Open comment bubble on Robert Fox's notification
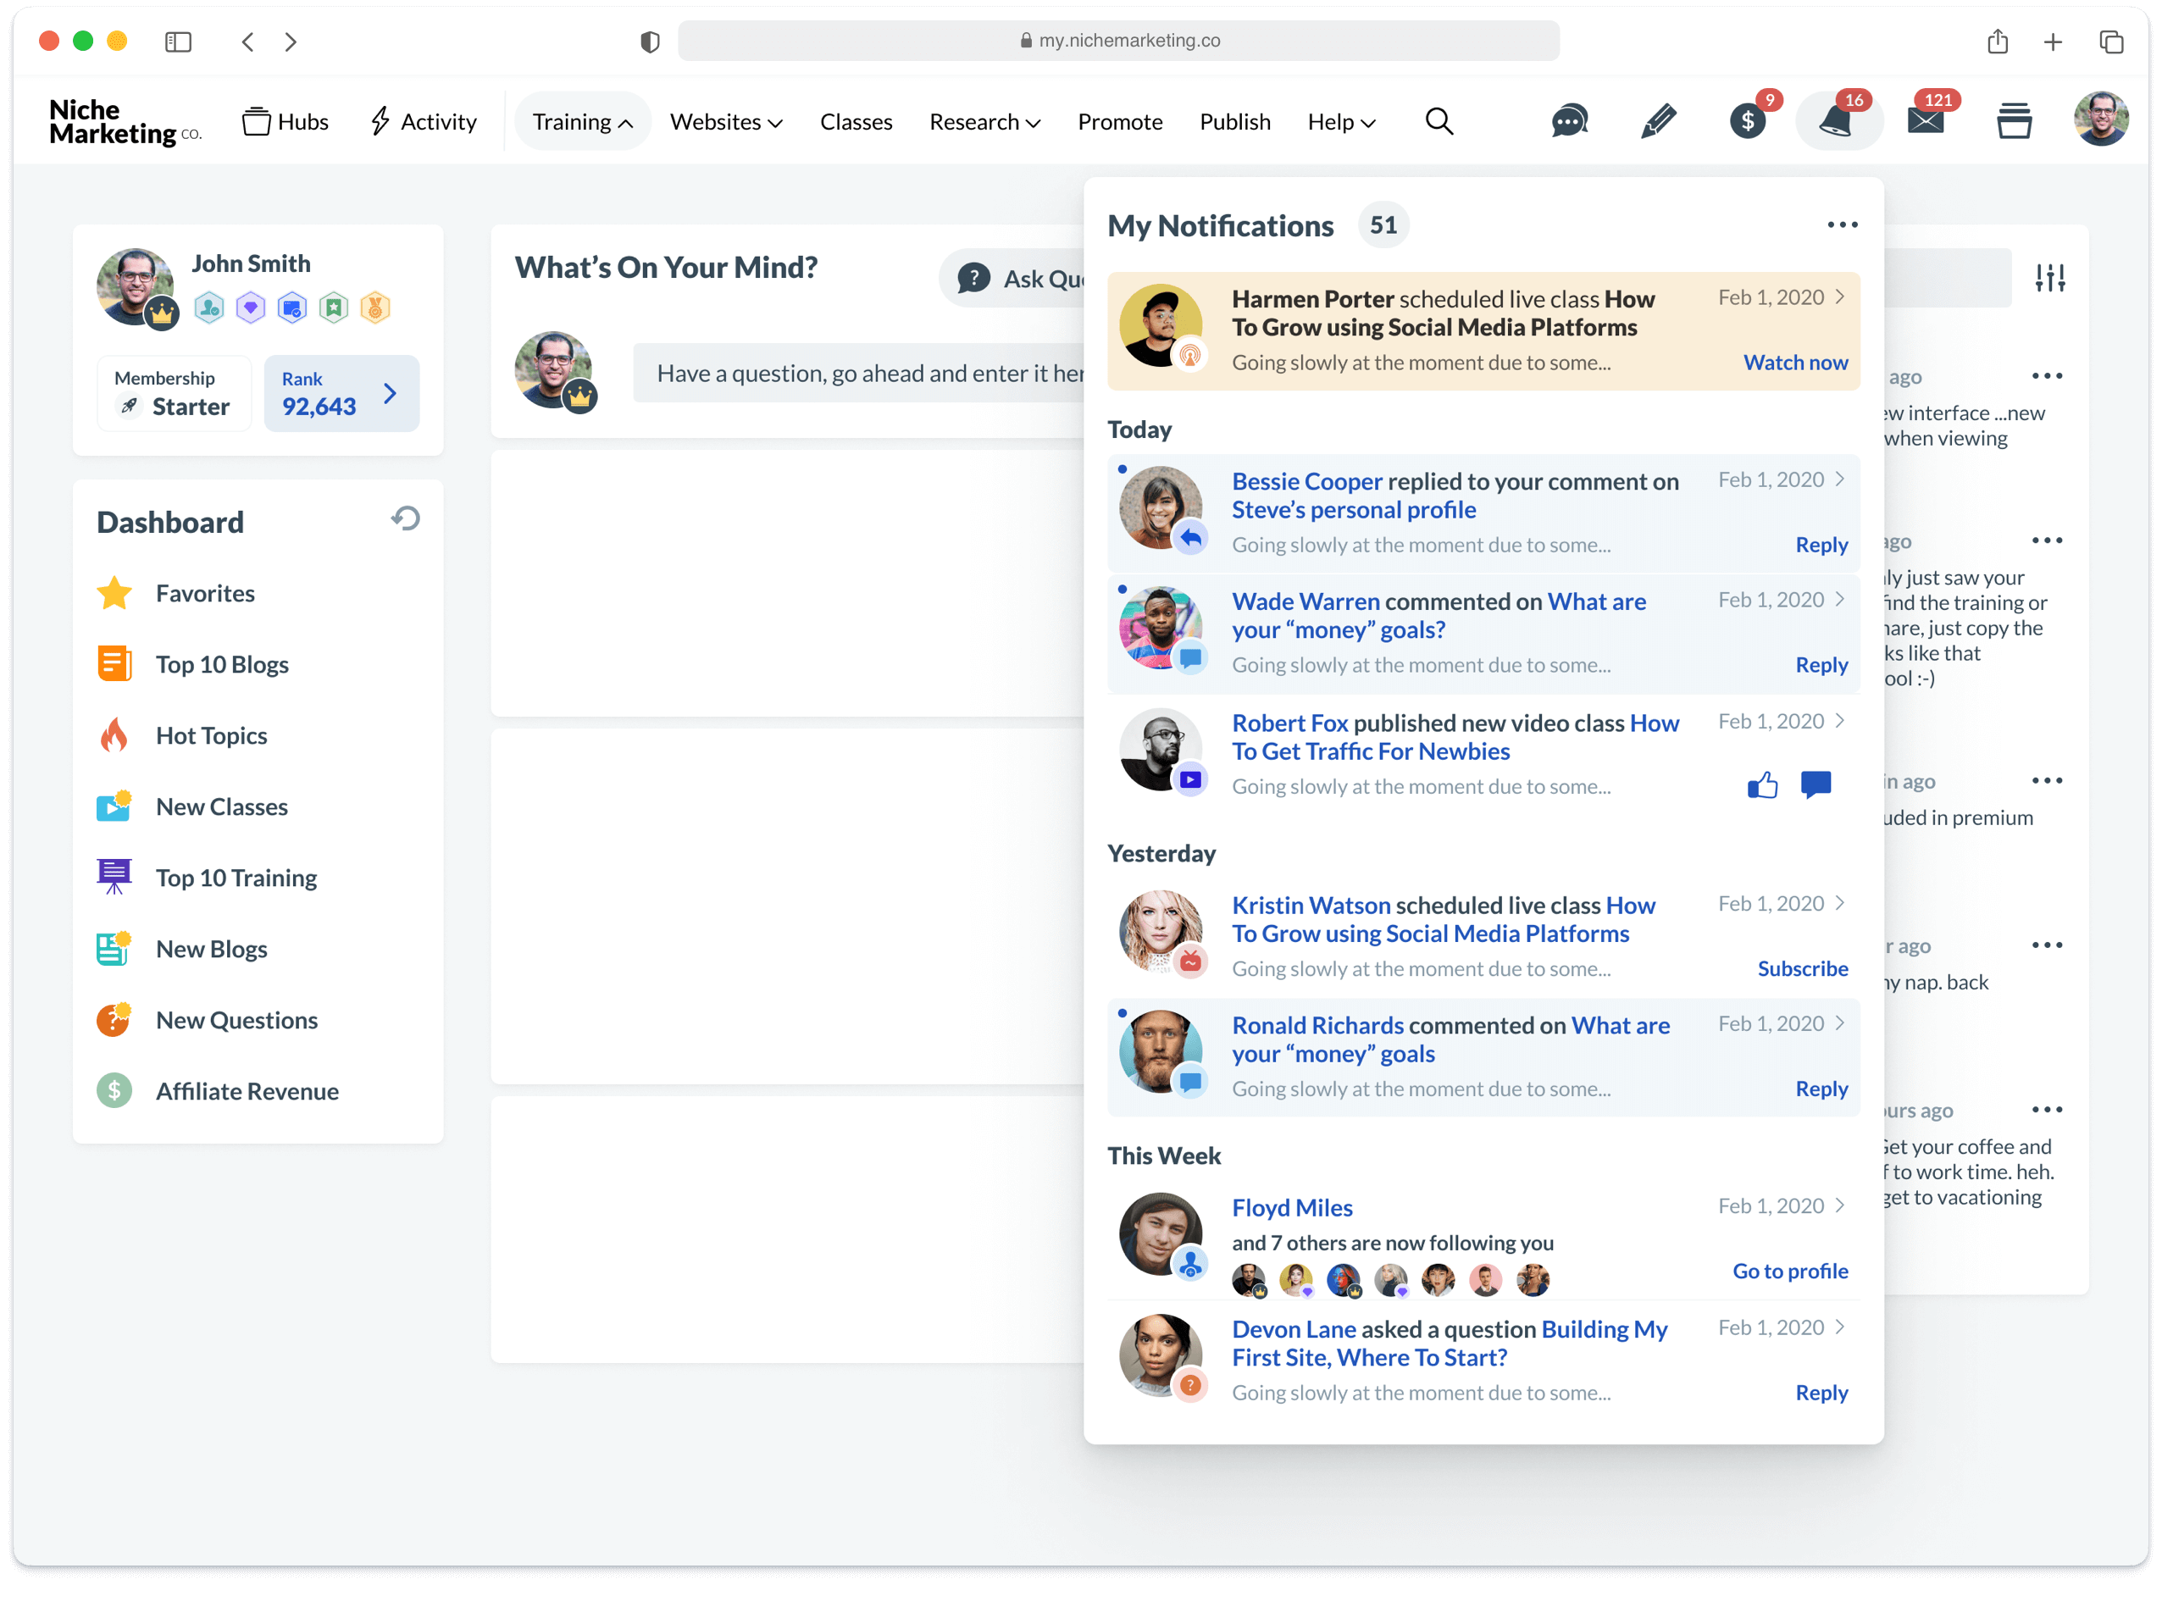Viewport: 2162px width, 1618px height. click(1816, 784)
